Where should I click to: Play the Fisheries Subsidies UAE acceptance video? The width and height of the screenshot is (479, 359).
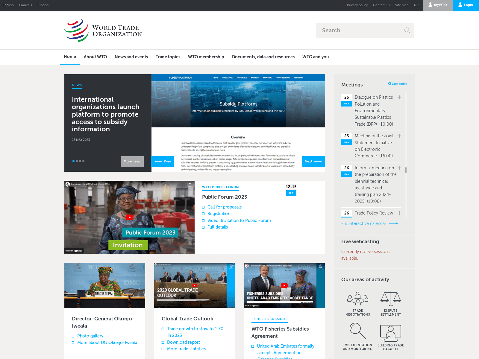tap(284, 285)
